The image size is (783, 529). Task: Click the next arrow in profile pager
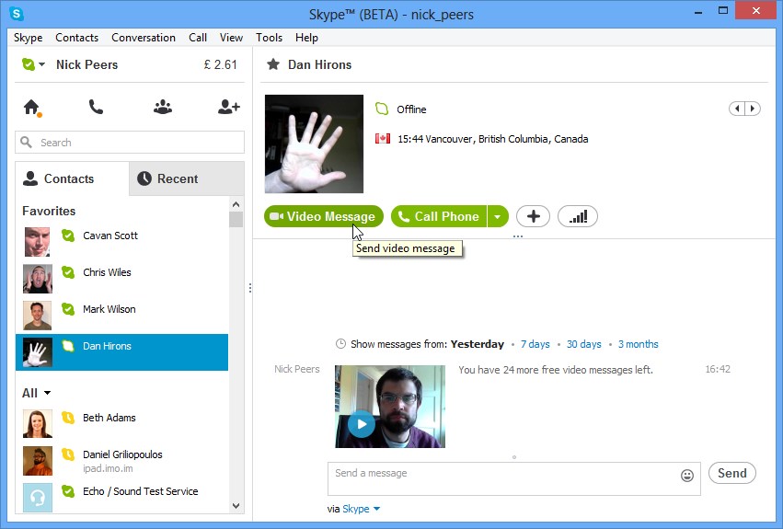coord(753,109)
